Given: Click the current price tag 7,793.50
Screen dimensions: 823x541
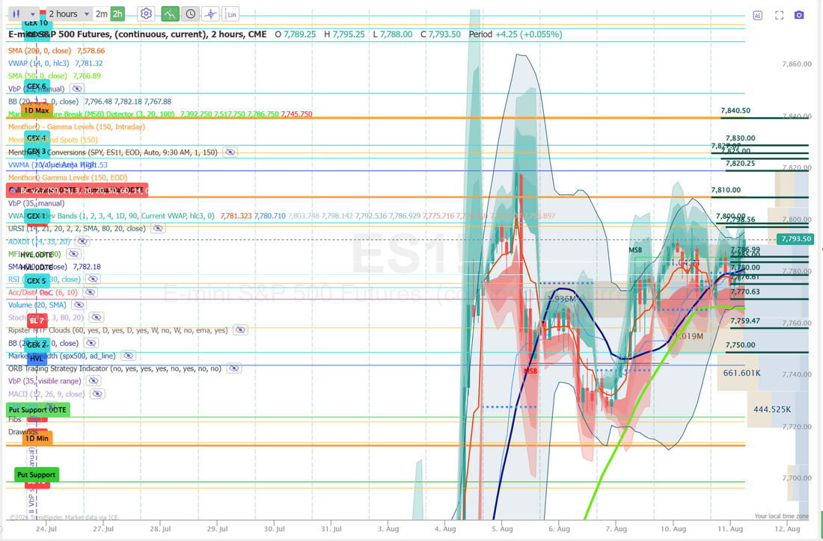Looking at the screenshot, I should coord(796,238).
